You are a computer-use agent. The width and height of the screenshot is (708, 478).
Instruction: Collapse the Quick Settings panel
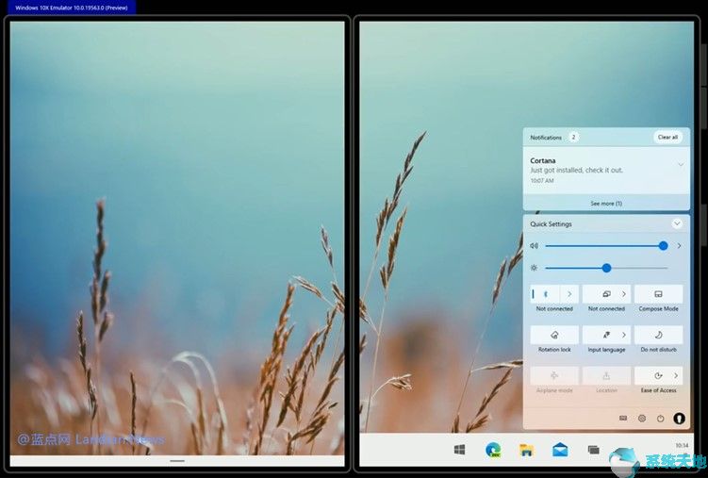click(x=677, y=223)
